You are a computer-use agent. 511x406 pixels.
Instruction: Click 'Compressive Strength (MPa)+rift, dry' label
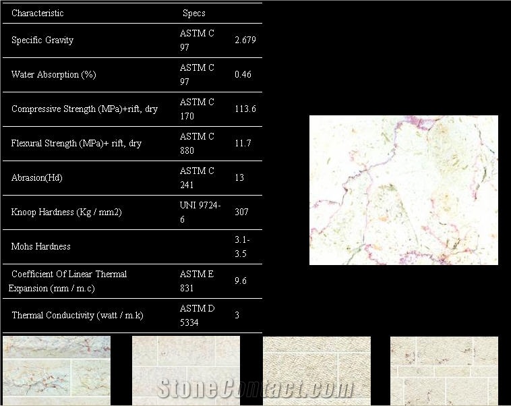[84, 109]
